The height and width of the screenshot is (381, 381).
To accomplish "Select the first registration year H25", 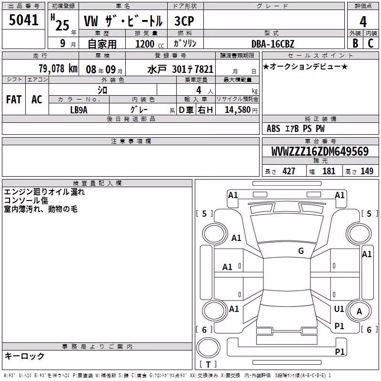I will (x=60, y=22).
